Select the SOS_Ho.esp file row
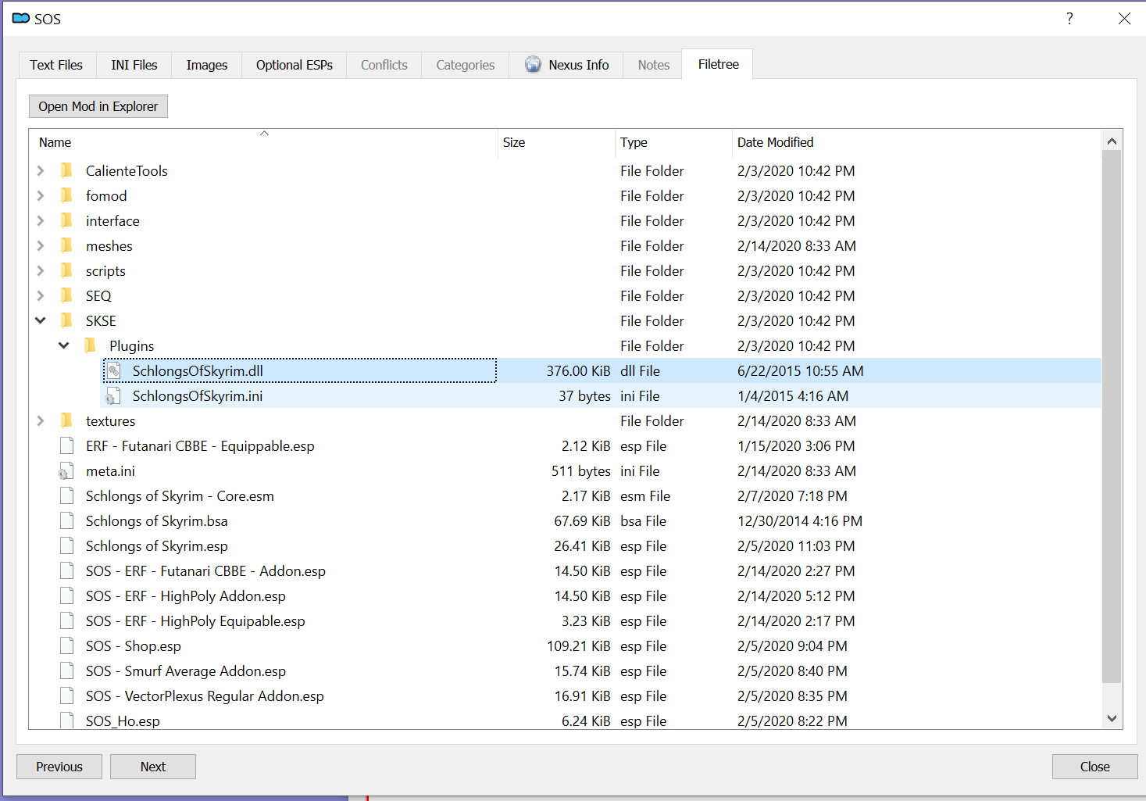This screenshot has height=801, width=1146. 565,721
